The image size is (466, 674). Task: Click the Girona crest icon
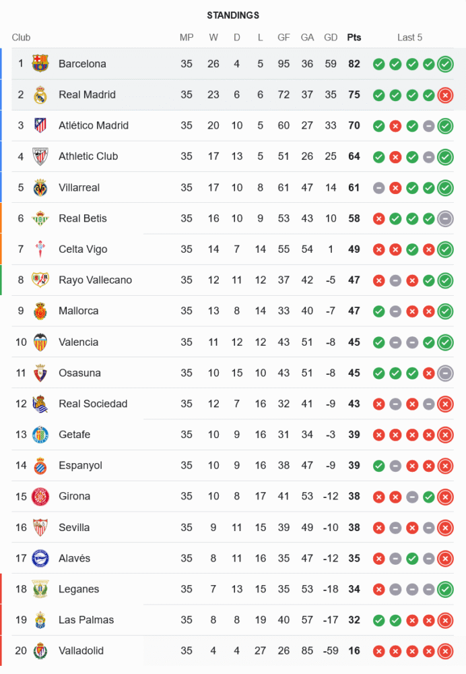(x=40, y=497)
